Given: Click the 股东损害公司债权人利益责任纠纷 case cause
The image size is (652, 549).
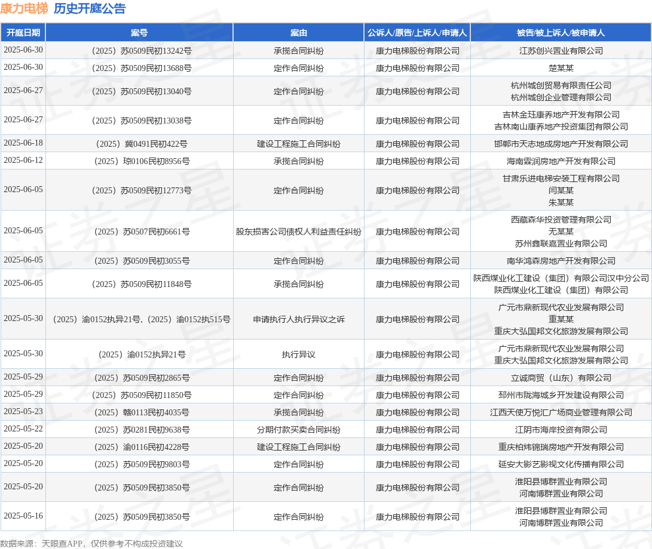Looking at the screenshot, I should click(x=299, y=232).
